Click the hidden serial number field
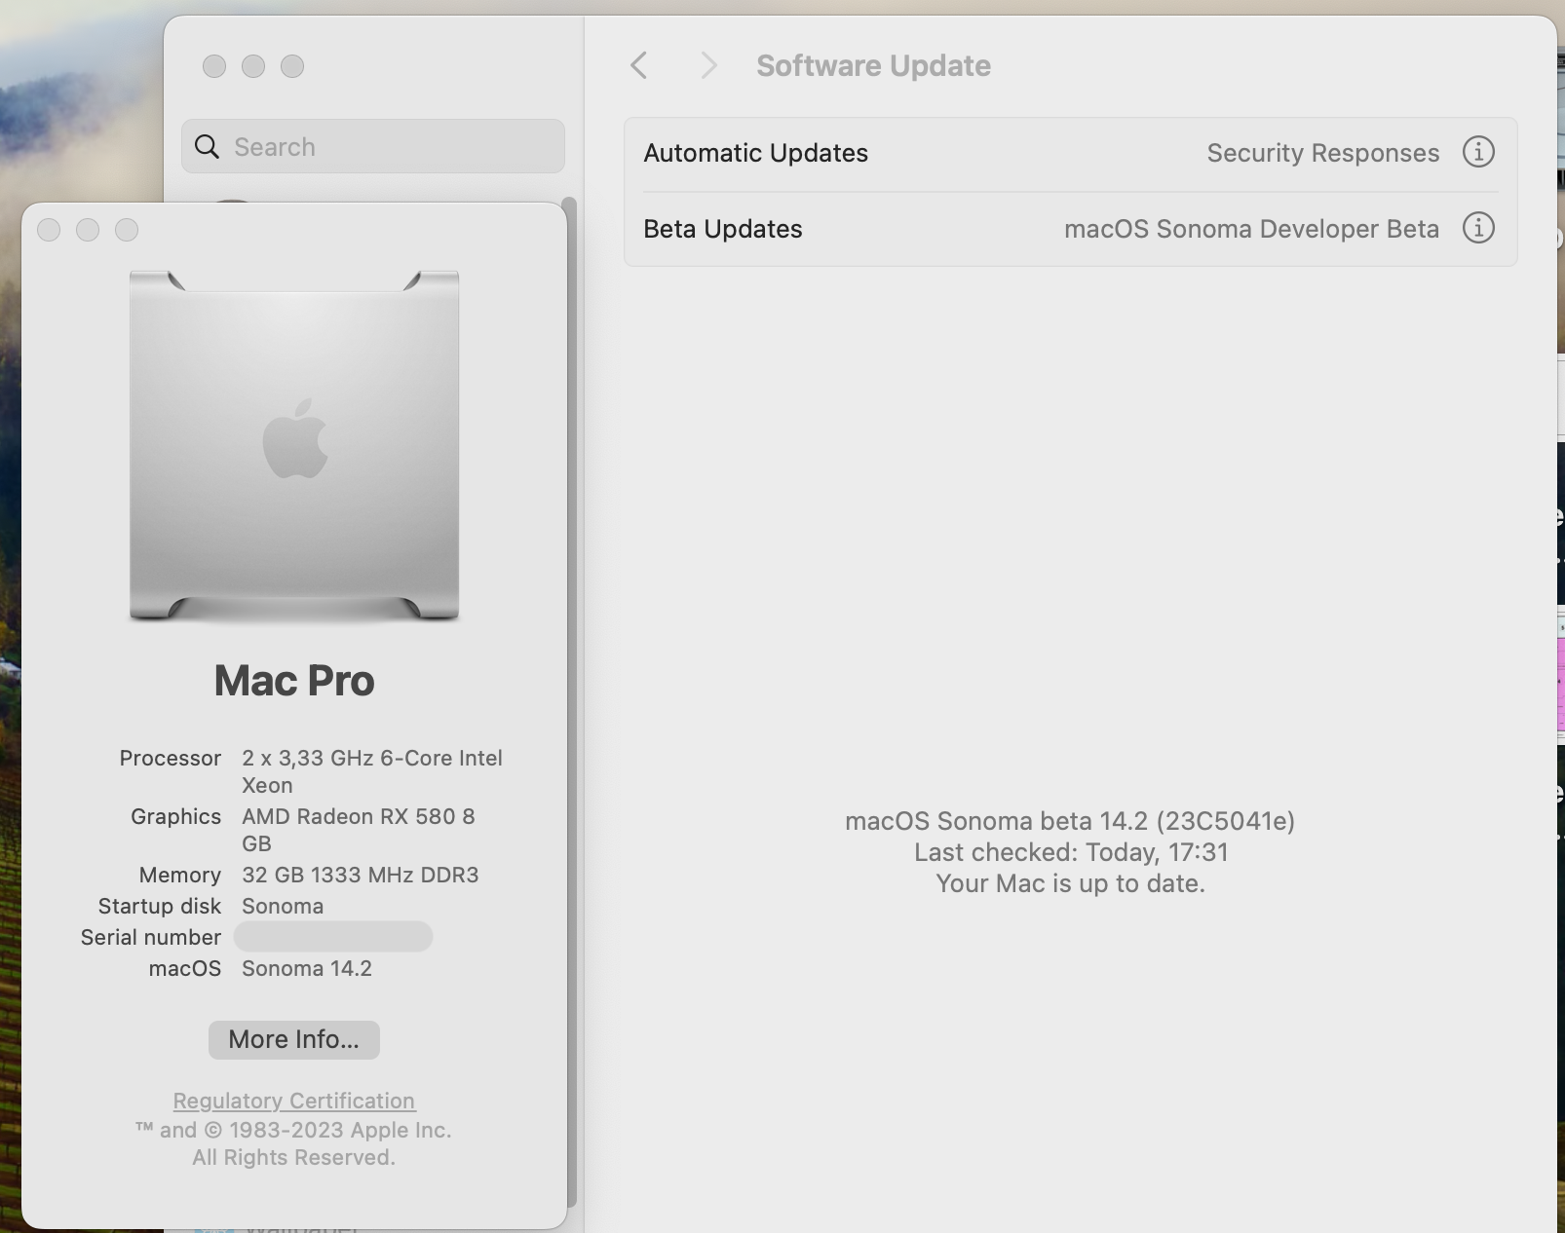The image size is (1565, 1233). (333, 937)
